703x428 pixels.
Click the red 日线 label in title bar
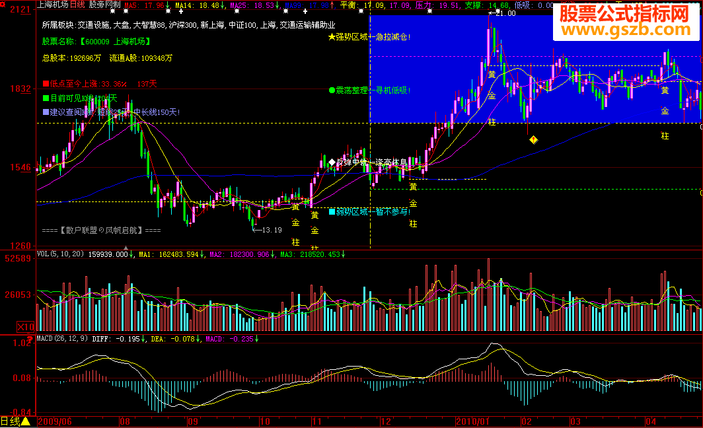click(77, 5)
